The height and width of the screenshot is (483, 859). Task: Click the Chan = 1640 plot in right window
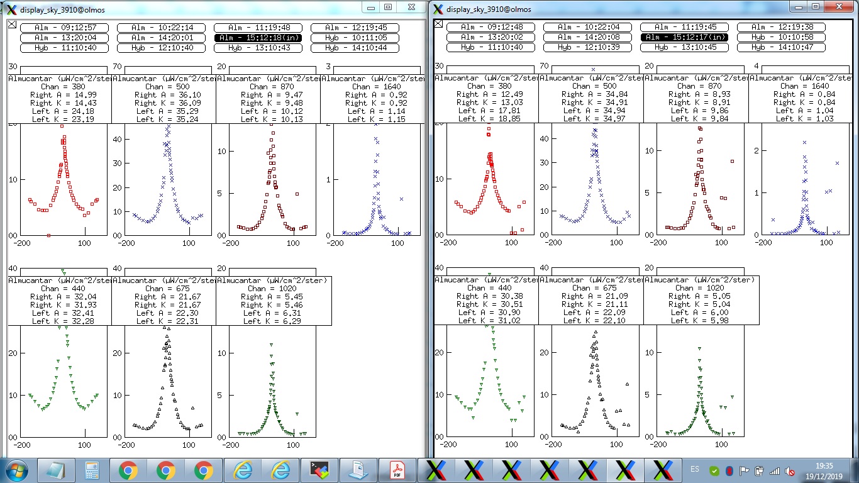[x=805, y=179]
